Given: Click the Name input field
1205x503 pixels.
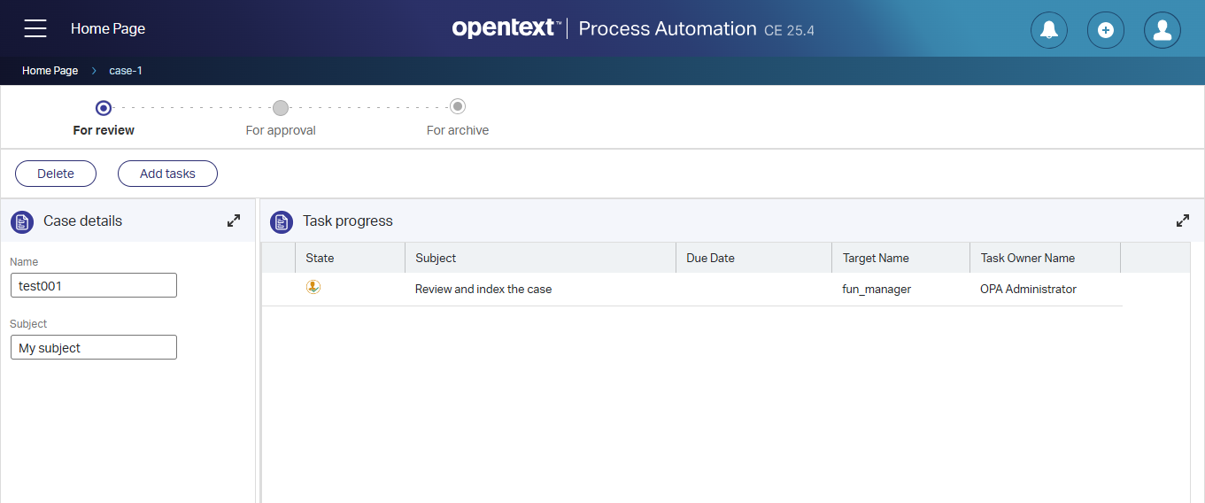Looking at the screenshot, I should (x=94, y=285).
